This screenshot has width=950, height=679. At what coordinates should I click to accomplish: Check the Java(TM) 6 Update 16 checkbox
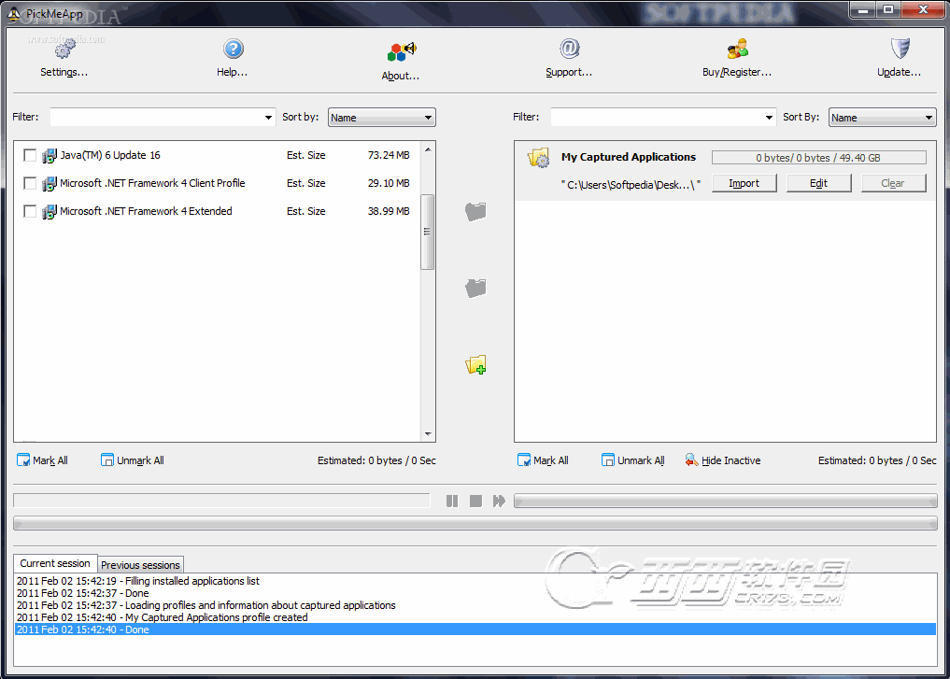click(x=30, y=155)
